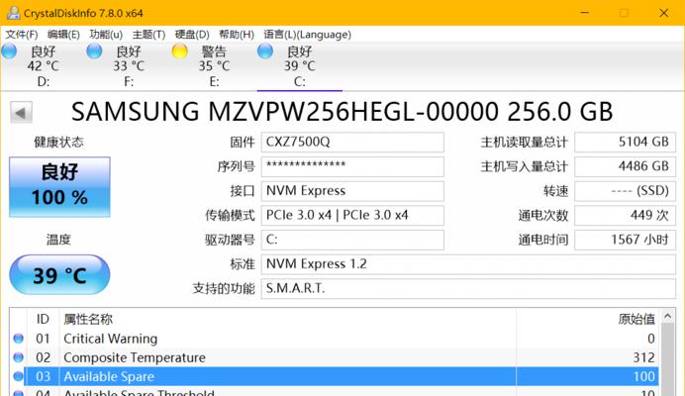Select the Available Spare Threshold row
The width and height of the screenshot is (685, 396).
point(335,392)
